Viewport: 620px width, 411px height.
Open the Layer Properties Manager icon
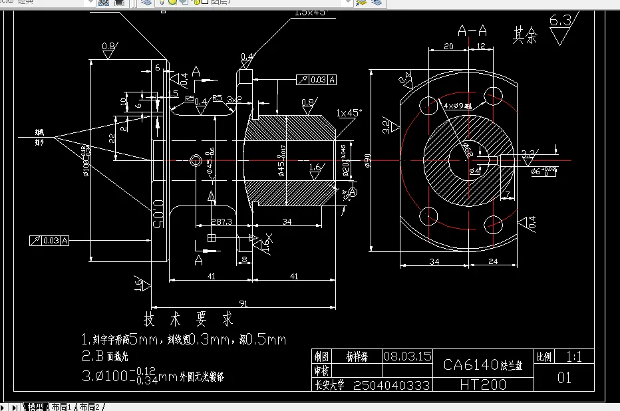146,3
